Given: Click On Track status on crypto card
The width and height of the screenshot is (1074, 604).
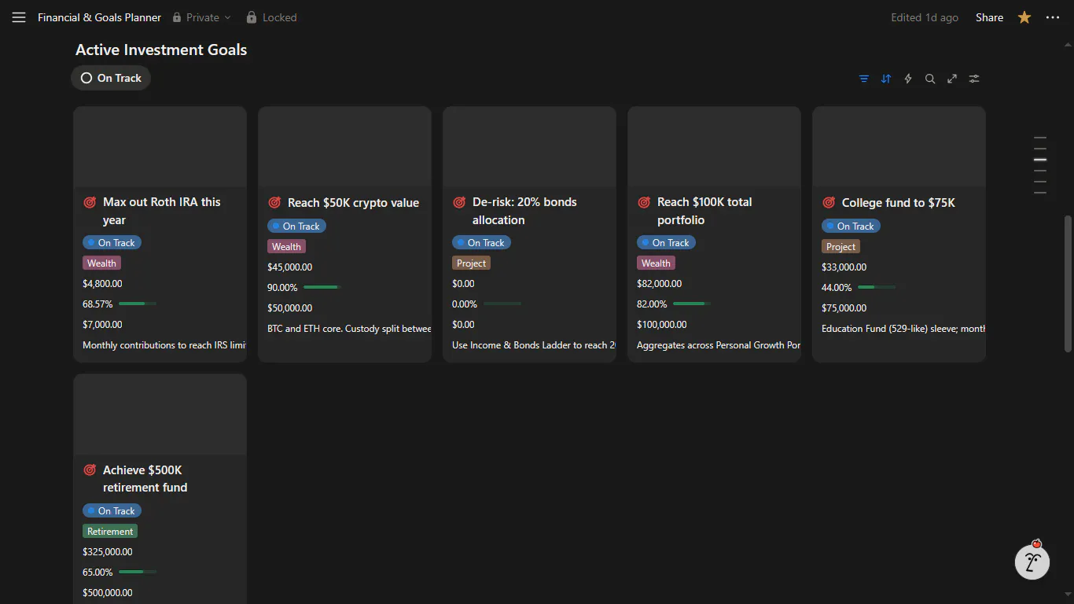Looking at the screenshot, I should coord(296,226).
